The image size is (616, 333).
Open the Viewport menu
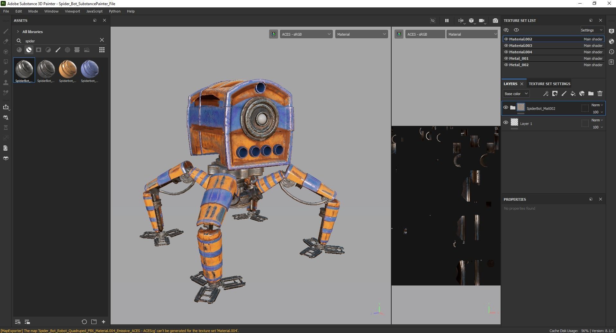(72, 11)
